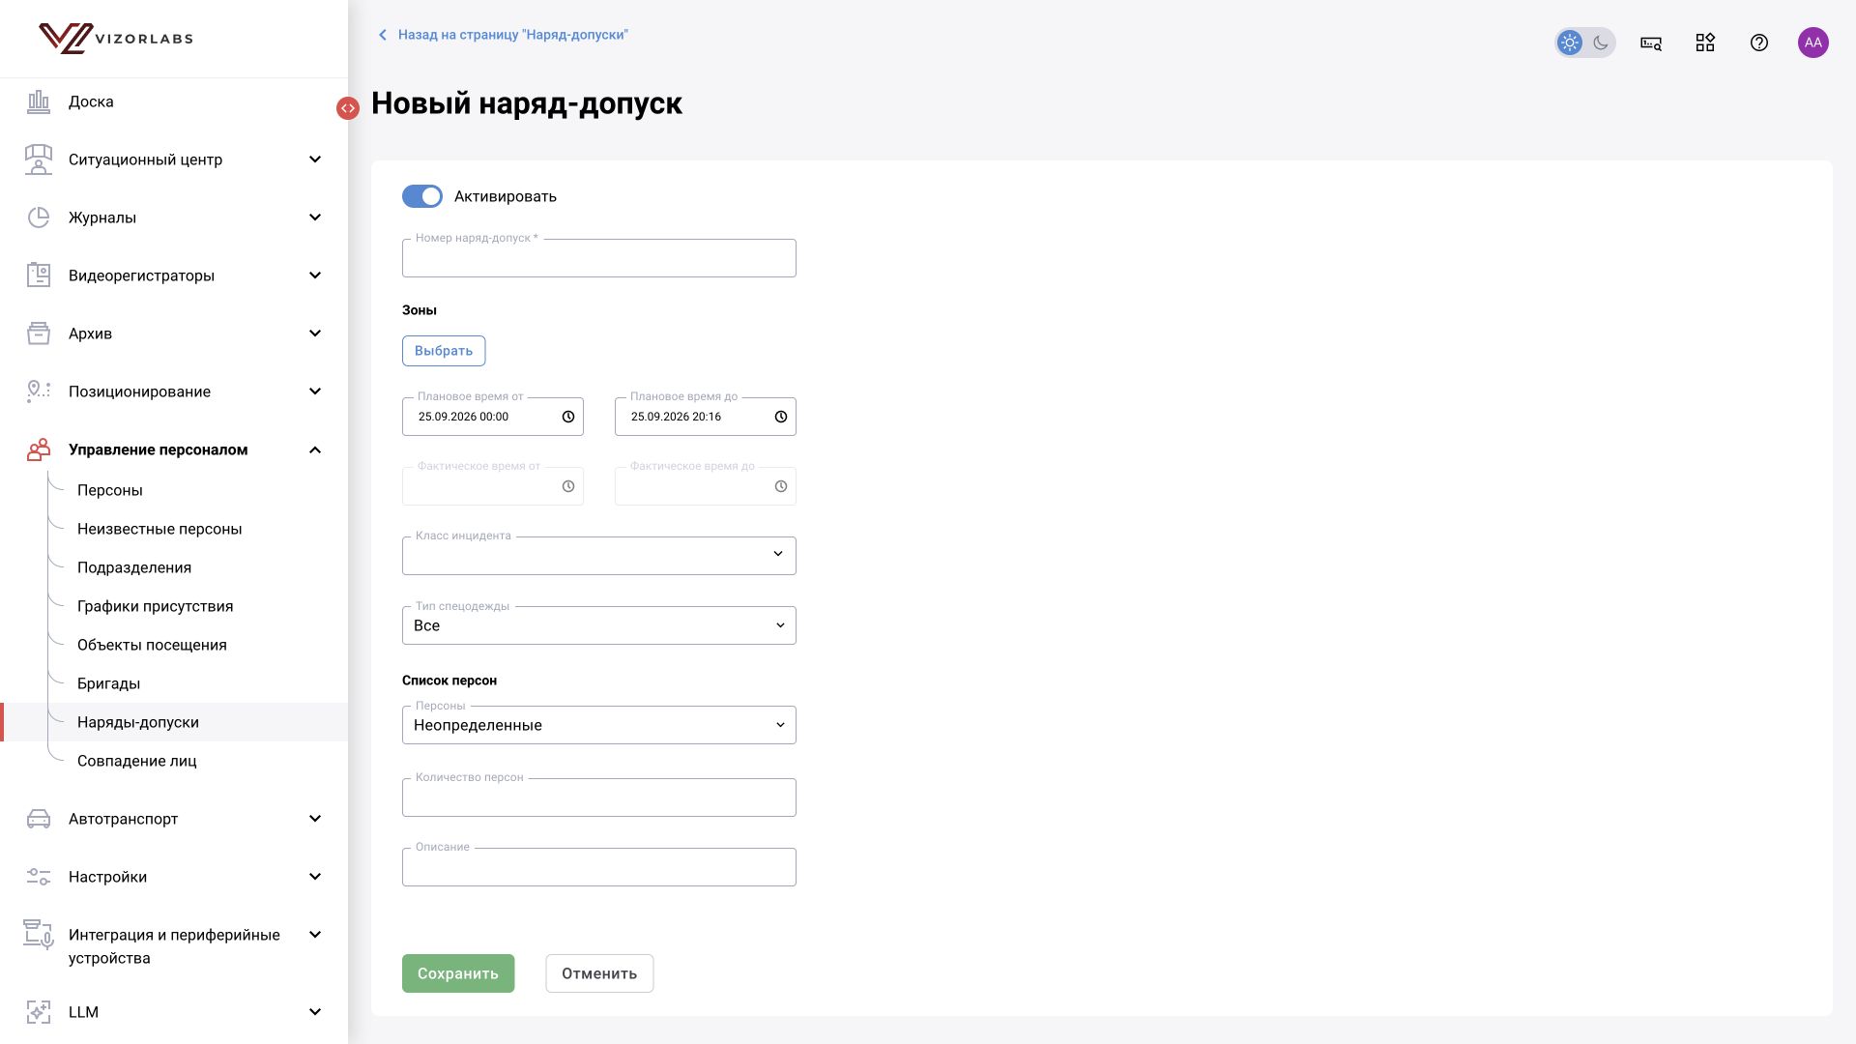Click the Видеорегистраторы icon
Viewport: 1856px width, 1044px height.
coord(39,275)
